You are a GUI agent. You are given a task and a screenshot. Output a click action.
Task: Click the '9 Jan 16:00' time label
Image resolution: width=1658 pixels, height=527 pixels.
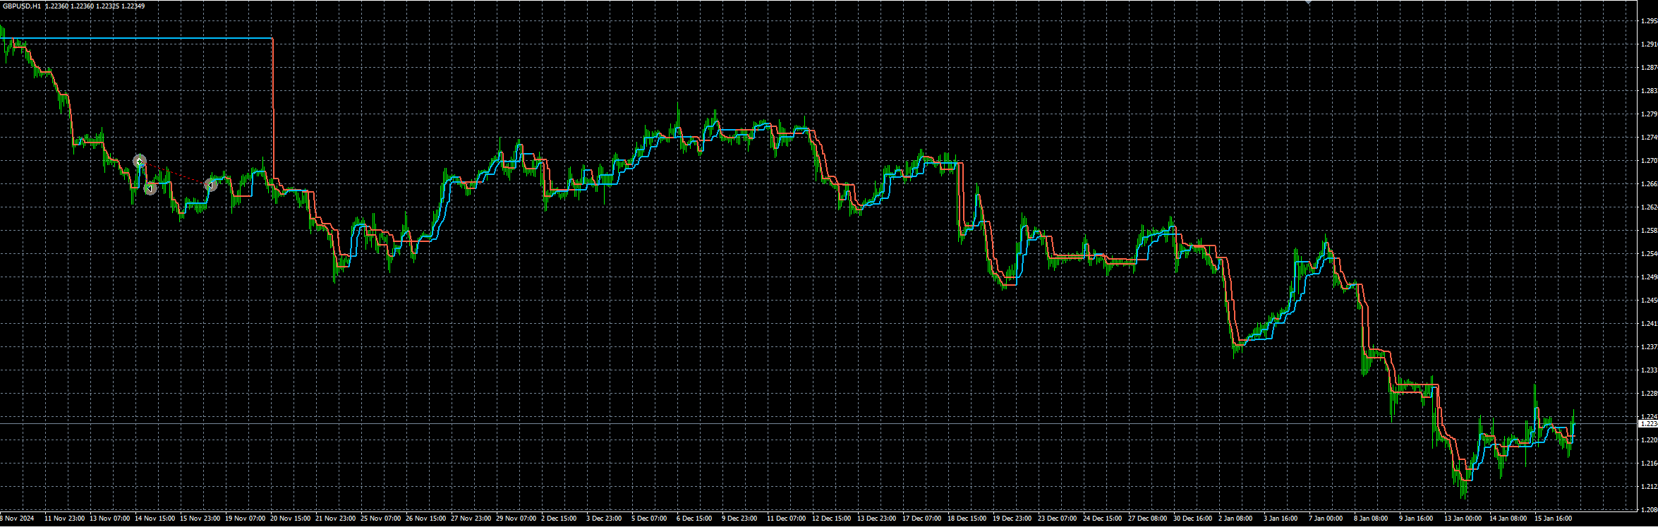(x=1416, y=519)
